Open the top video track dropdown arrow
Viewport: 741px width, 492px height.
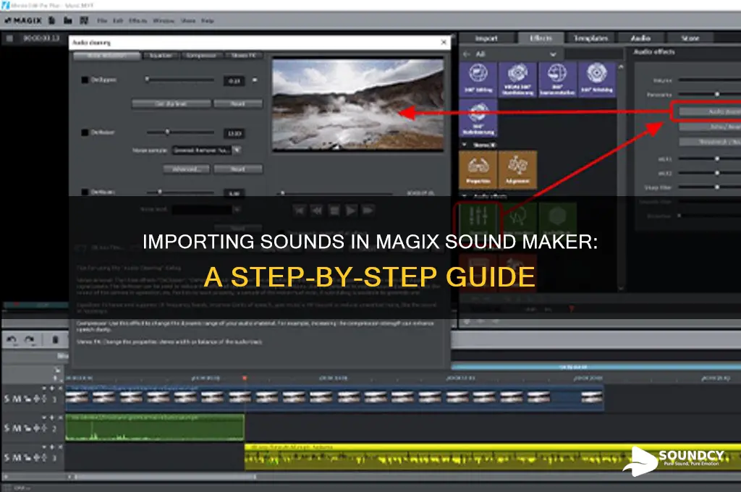(x=44, y=389)
